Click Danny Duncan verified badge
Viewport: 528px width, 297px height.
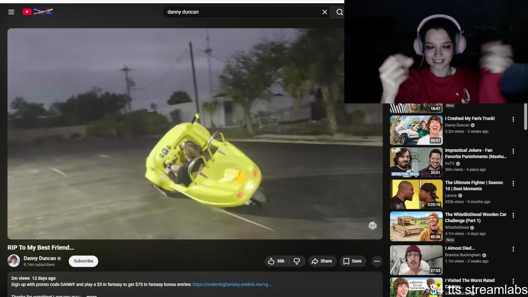pyautogui.click(x=59, y=259)
